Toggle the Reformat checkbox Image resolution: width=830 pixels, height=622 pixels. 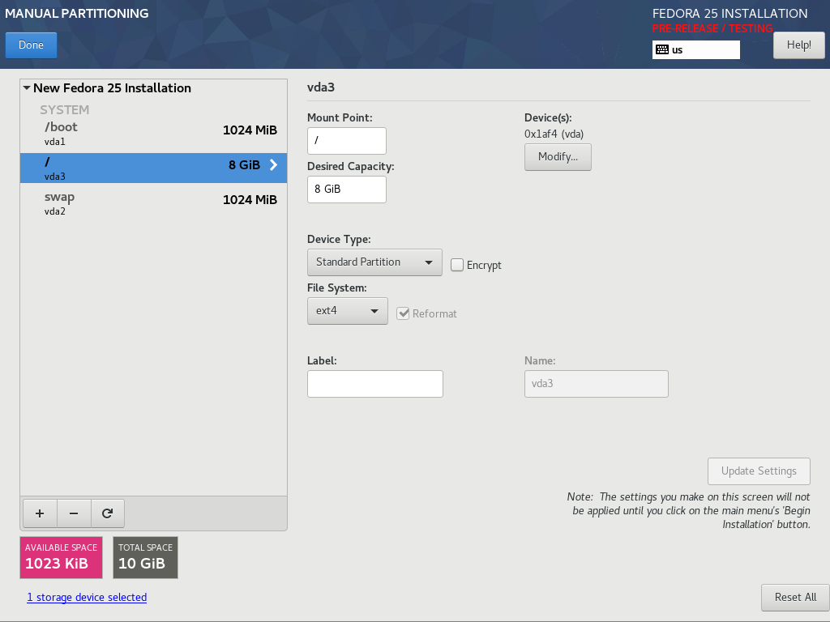coord(403,313)
